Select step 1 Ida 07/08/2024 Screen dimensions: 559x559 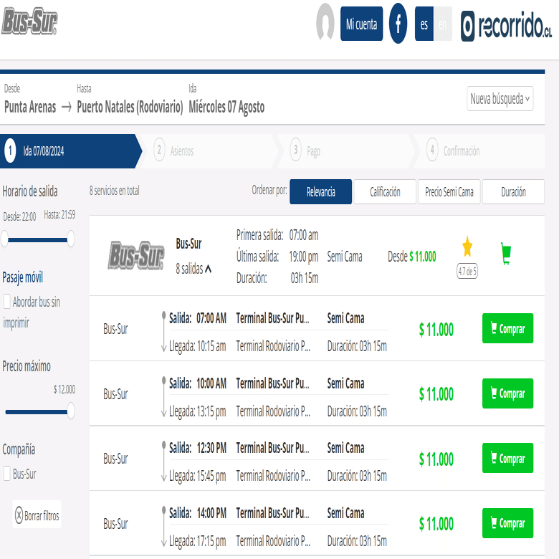[71, 150]
